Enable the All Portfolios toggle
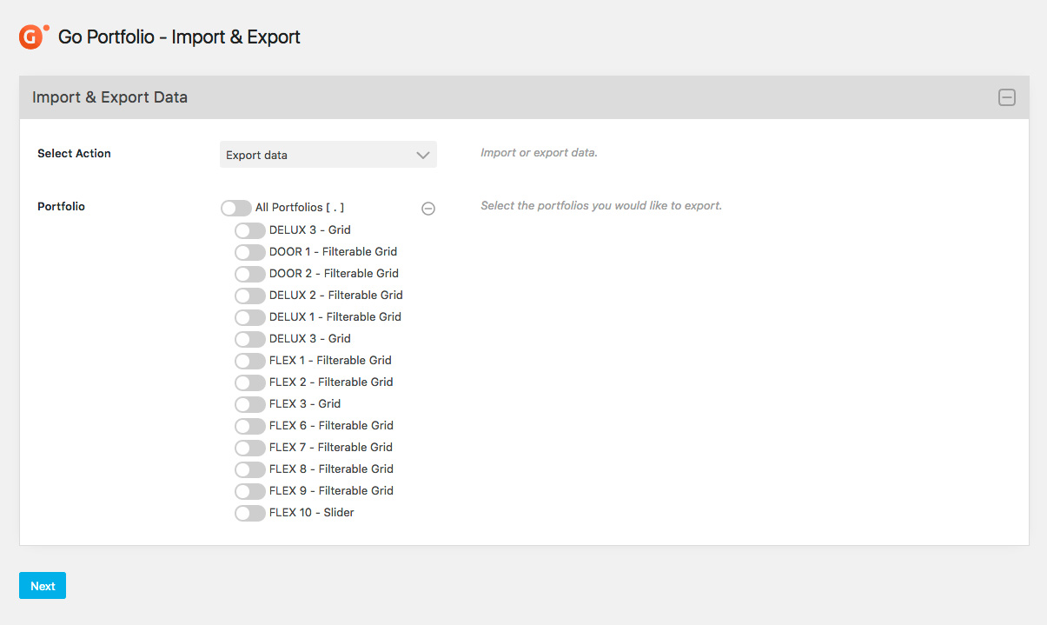This screenshot has height=625, width=1047. 235,209
